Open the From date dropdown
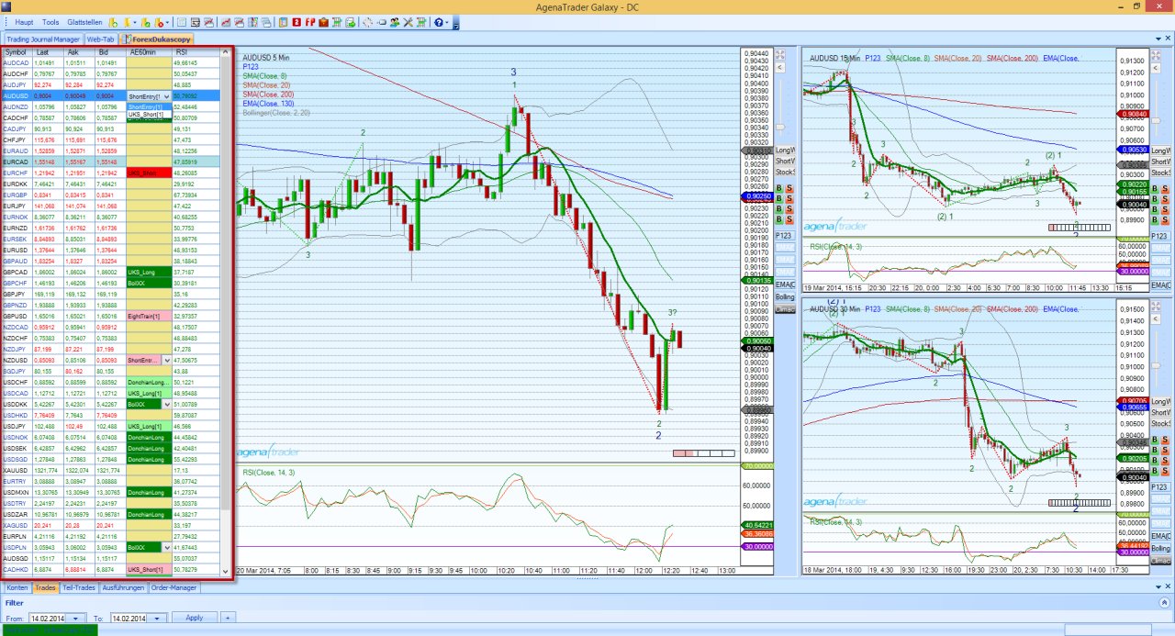The width and height of the screenshot is (1175, 636). (74, 618)
